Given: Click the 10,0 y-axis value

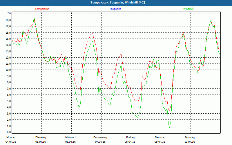Looking at the screenshot, I should (8, 70).
